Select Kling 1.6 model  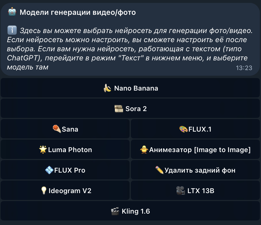[x=130, y=211]
